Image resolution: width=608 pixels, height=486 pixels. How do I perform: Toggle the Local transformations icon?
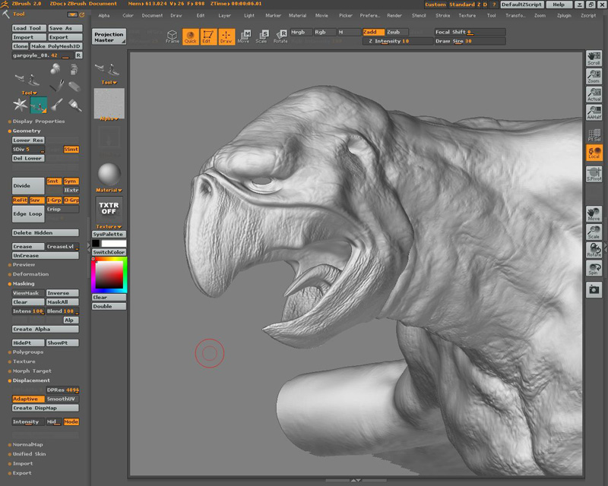[x=594, y=153]
